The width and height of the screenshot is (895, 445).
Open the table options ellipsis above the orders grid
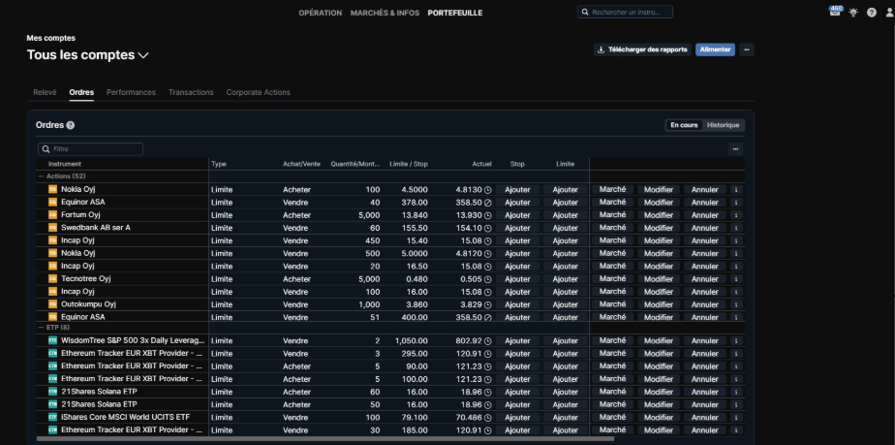tap(735, 149)
